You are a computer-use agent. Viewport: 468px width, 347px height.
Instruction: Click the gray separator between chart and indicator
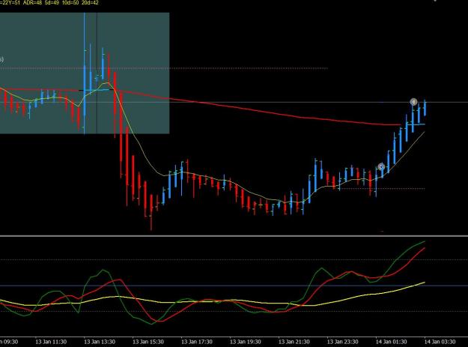(234, 236)
